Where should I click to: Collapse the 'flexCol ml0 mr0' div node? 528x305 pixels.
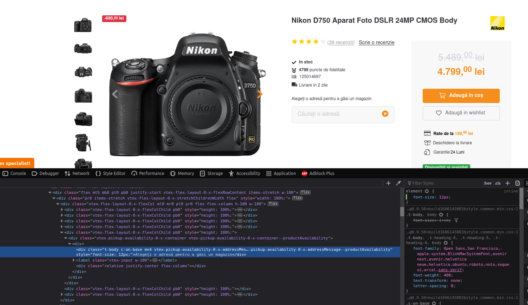(x=58, y=204)
